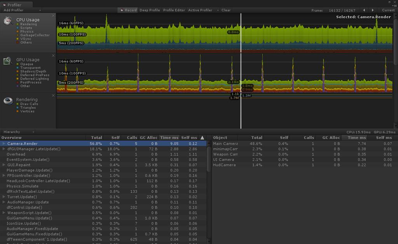Select the PlayerDamage.Update() row
The width and height of the screenshot is (398, 244).
pyautogui.click(x=103, y=170)
